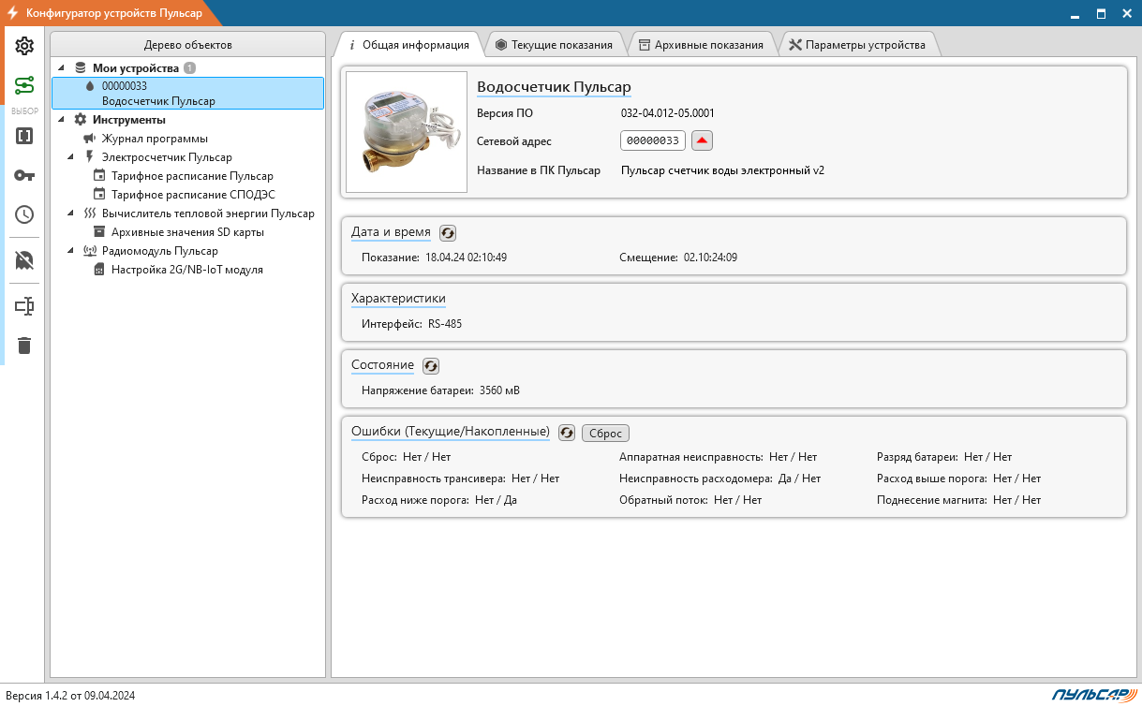Click the Характеристики section heading
1142x707 pixels.
[398, 299]
